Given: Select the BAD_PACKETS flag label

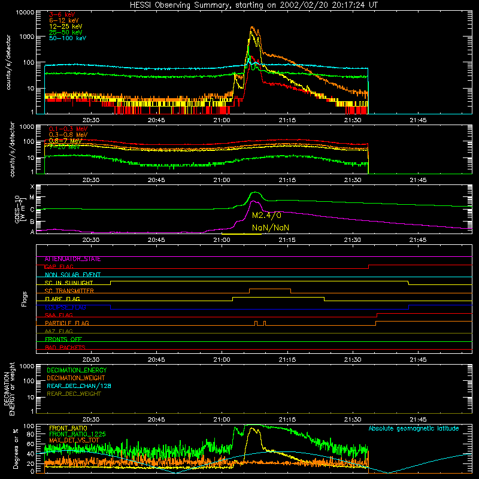Looking at the screenshot, I should 65,347.
